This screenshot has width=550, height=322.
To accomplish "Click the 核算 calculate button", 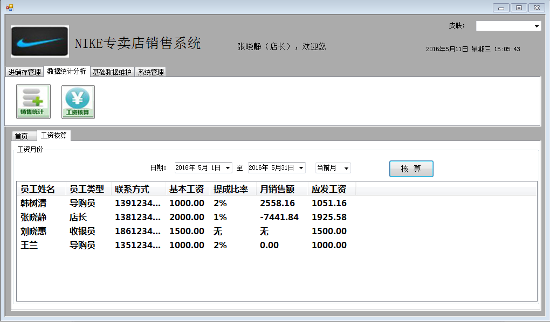I will [x=411, y=169].
